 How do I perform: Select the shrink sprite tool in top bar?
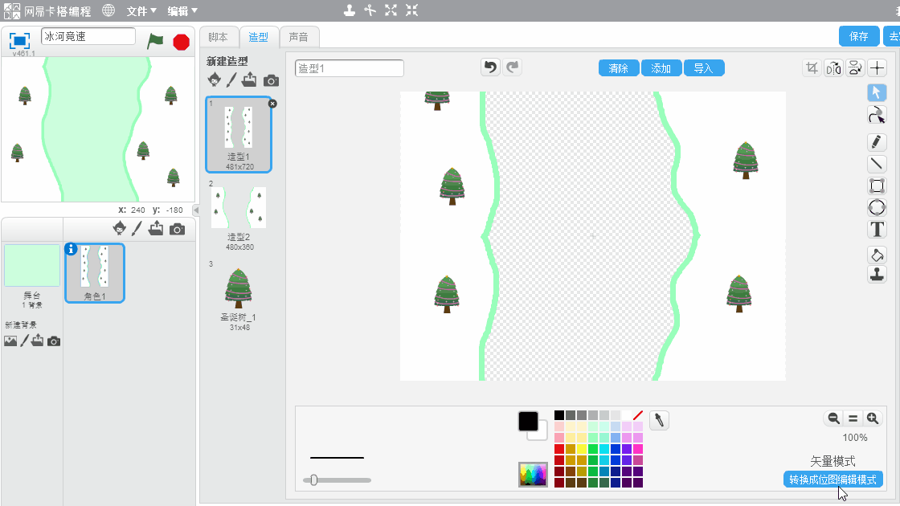(x=411, y=10)
